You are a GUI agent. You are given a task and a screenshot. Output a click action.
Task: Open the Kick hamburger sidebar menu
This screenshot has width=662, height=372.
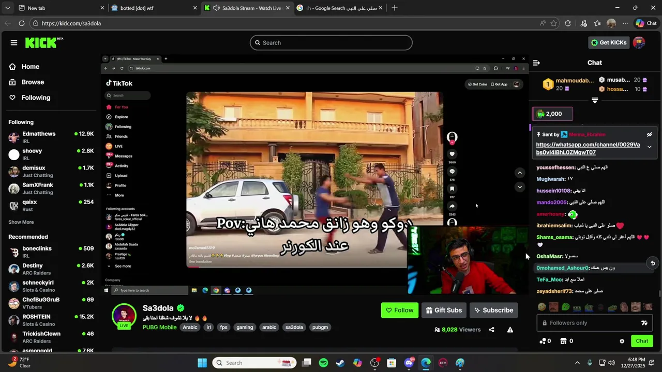pos(14,43)
